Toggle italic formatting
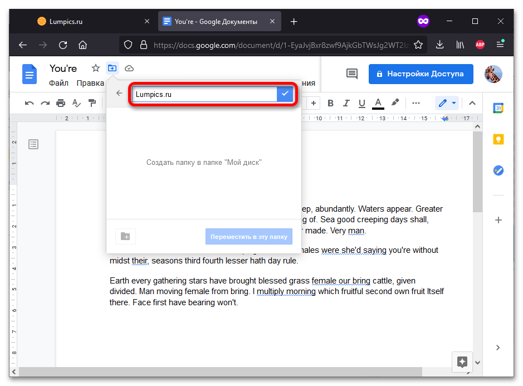This screenshot has width=523, height=386. coord(346,103)
